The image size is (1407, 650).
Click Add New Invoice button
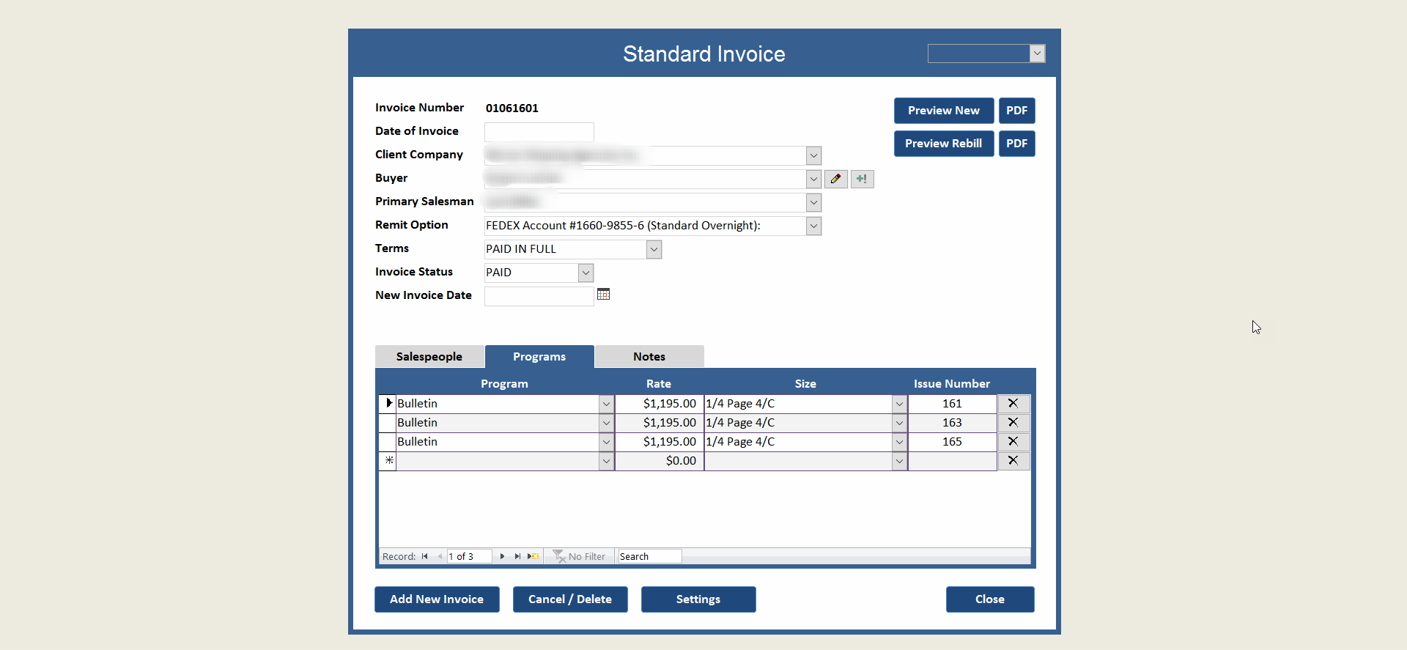(437, 599)
